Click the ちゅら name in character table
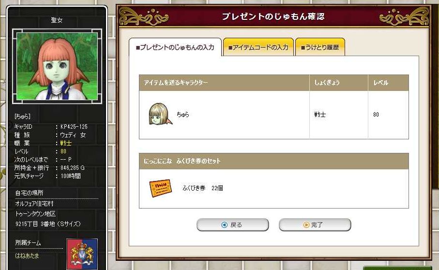 [183, 114]
